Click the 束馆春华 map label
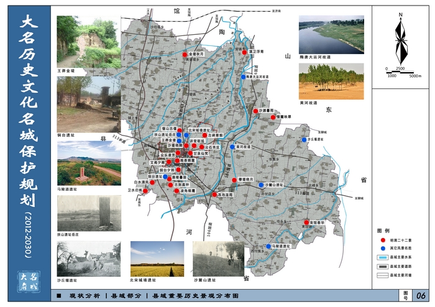The height and width of the screenshot is (307, 435). (317, 222)
